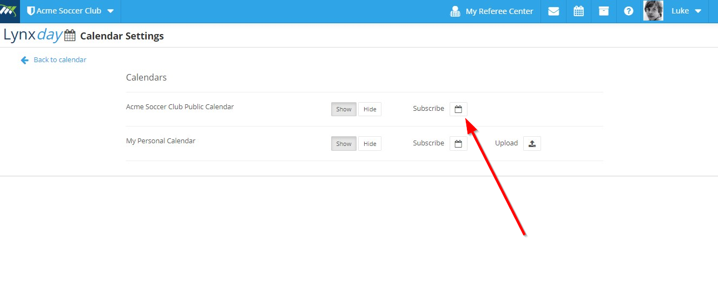Upload to My Personal Calendar
The height and width of the screenshot is (300, 718).
coord(532,144)
